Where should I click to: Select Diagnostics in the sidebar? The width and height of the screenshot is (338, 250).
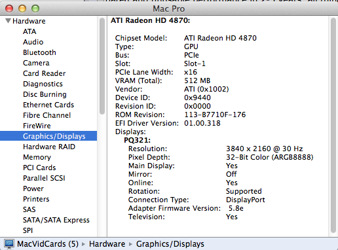pyautogui.click(x=43, y=84)
